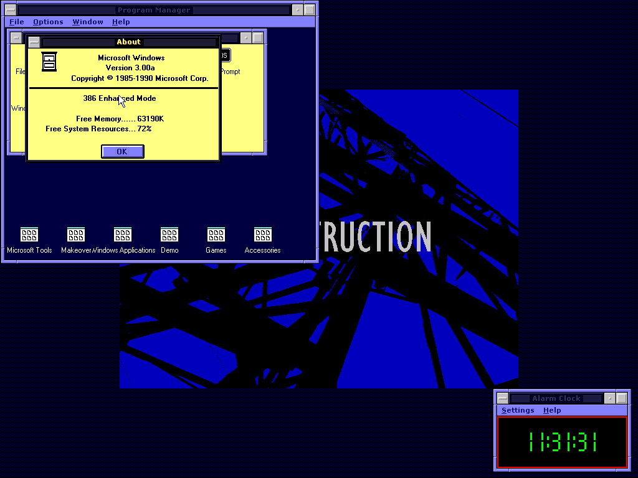Minimize the group window behind About

click(245, 38)
